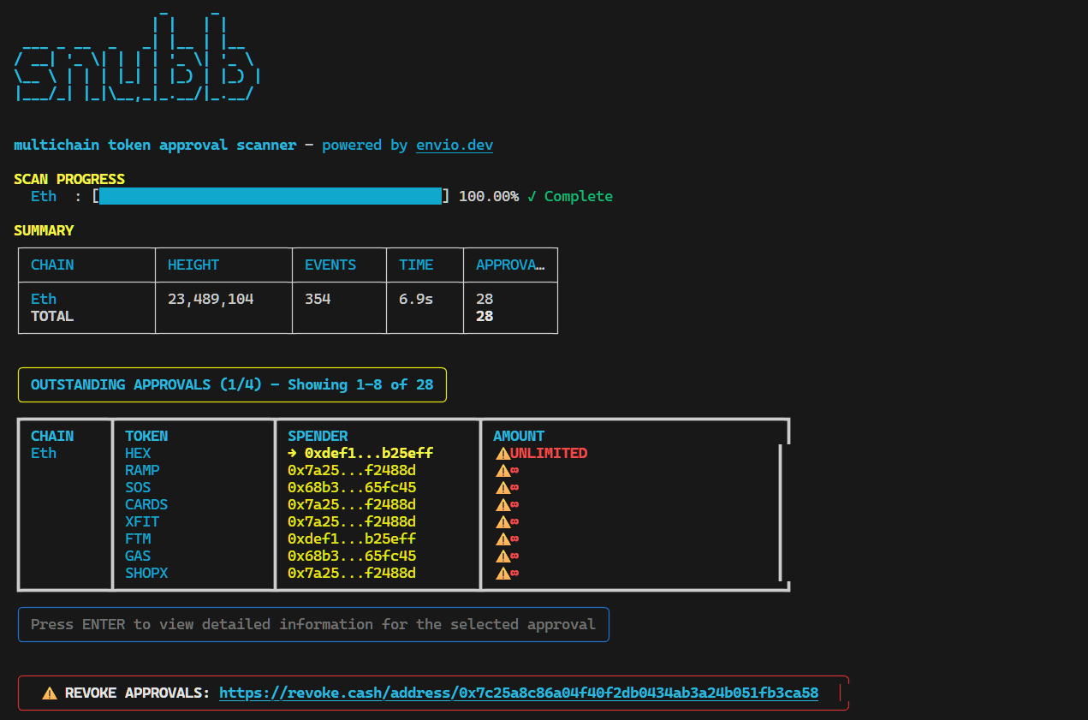Open the revoke.cash address link
Screen dimensions: 1088x720
(x=518, y=693)
